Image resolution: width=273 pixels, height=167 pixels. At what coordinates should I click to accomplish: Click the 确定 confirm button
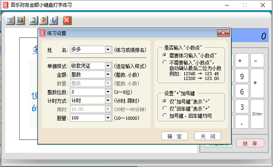tap(174, 136)
